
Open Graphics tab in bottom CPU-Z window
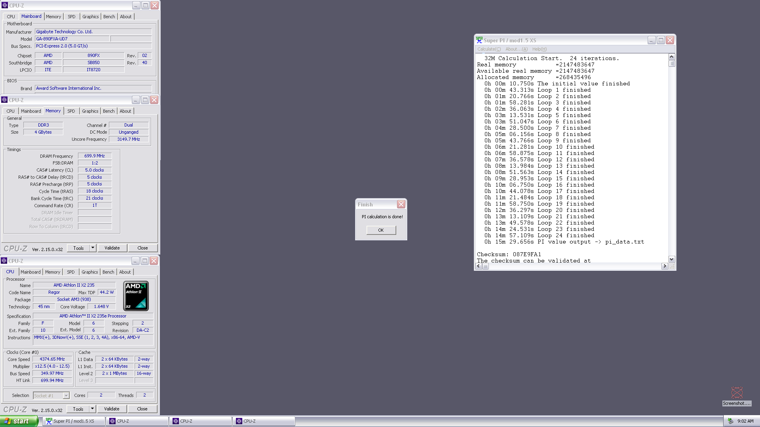pyautogui.click(x=89, y=272)
